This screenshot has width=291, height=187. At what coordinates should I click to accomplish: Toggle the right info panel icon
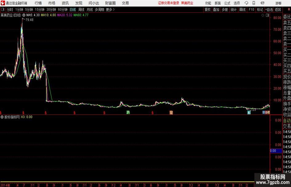tap(267, 15)
